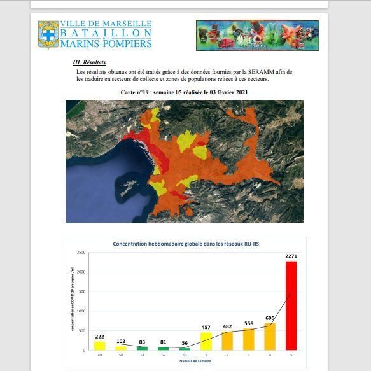Image resolution: width=371 pixels, height=371 pixels.
Task: Click the value label 81
Action: coord(164,342)
